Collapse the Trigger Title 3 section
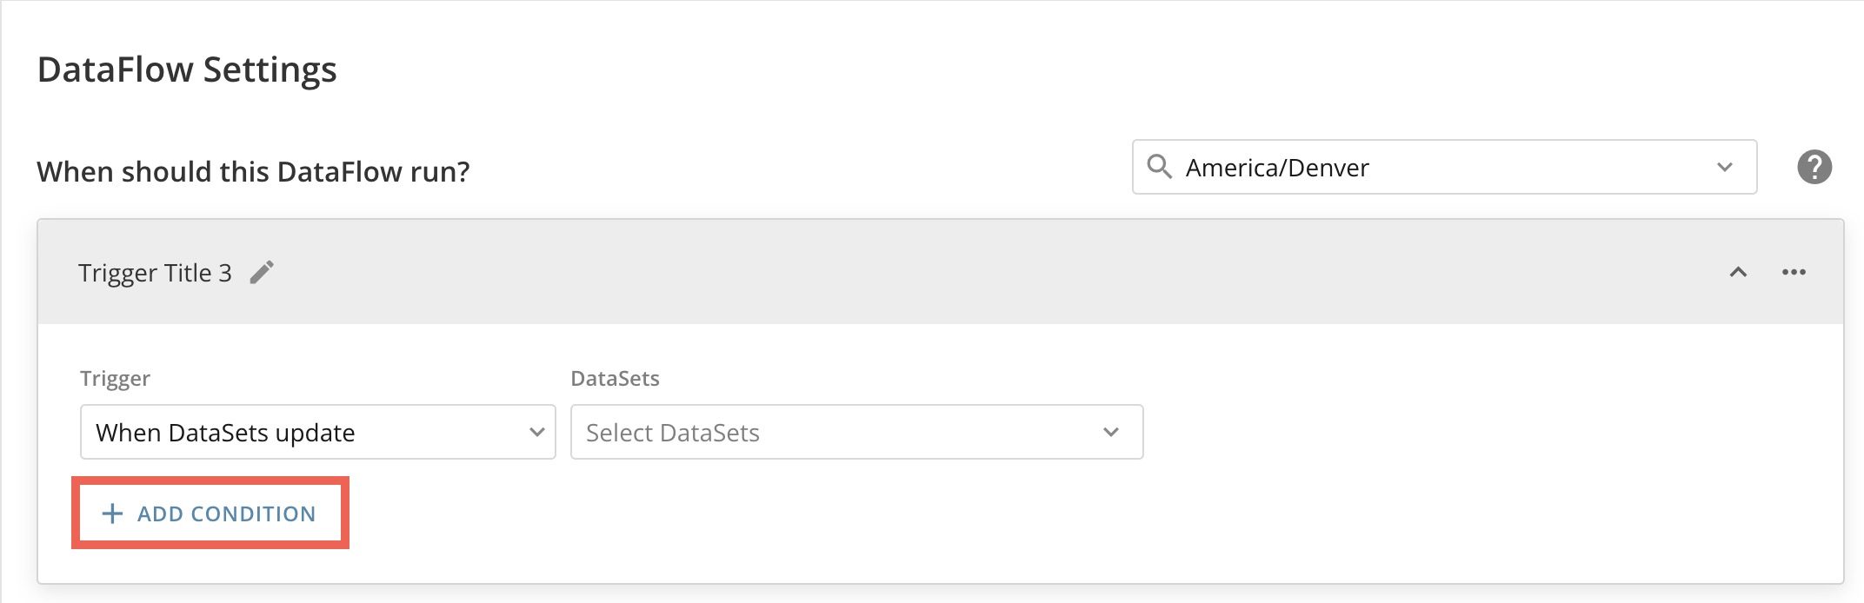 tap(1739, 271)
